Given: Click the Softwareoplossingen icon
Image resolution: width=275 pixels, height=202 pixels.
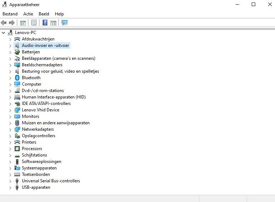Looking at the screenshot, I should [x=17, y=162].
